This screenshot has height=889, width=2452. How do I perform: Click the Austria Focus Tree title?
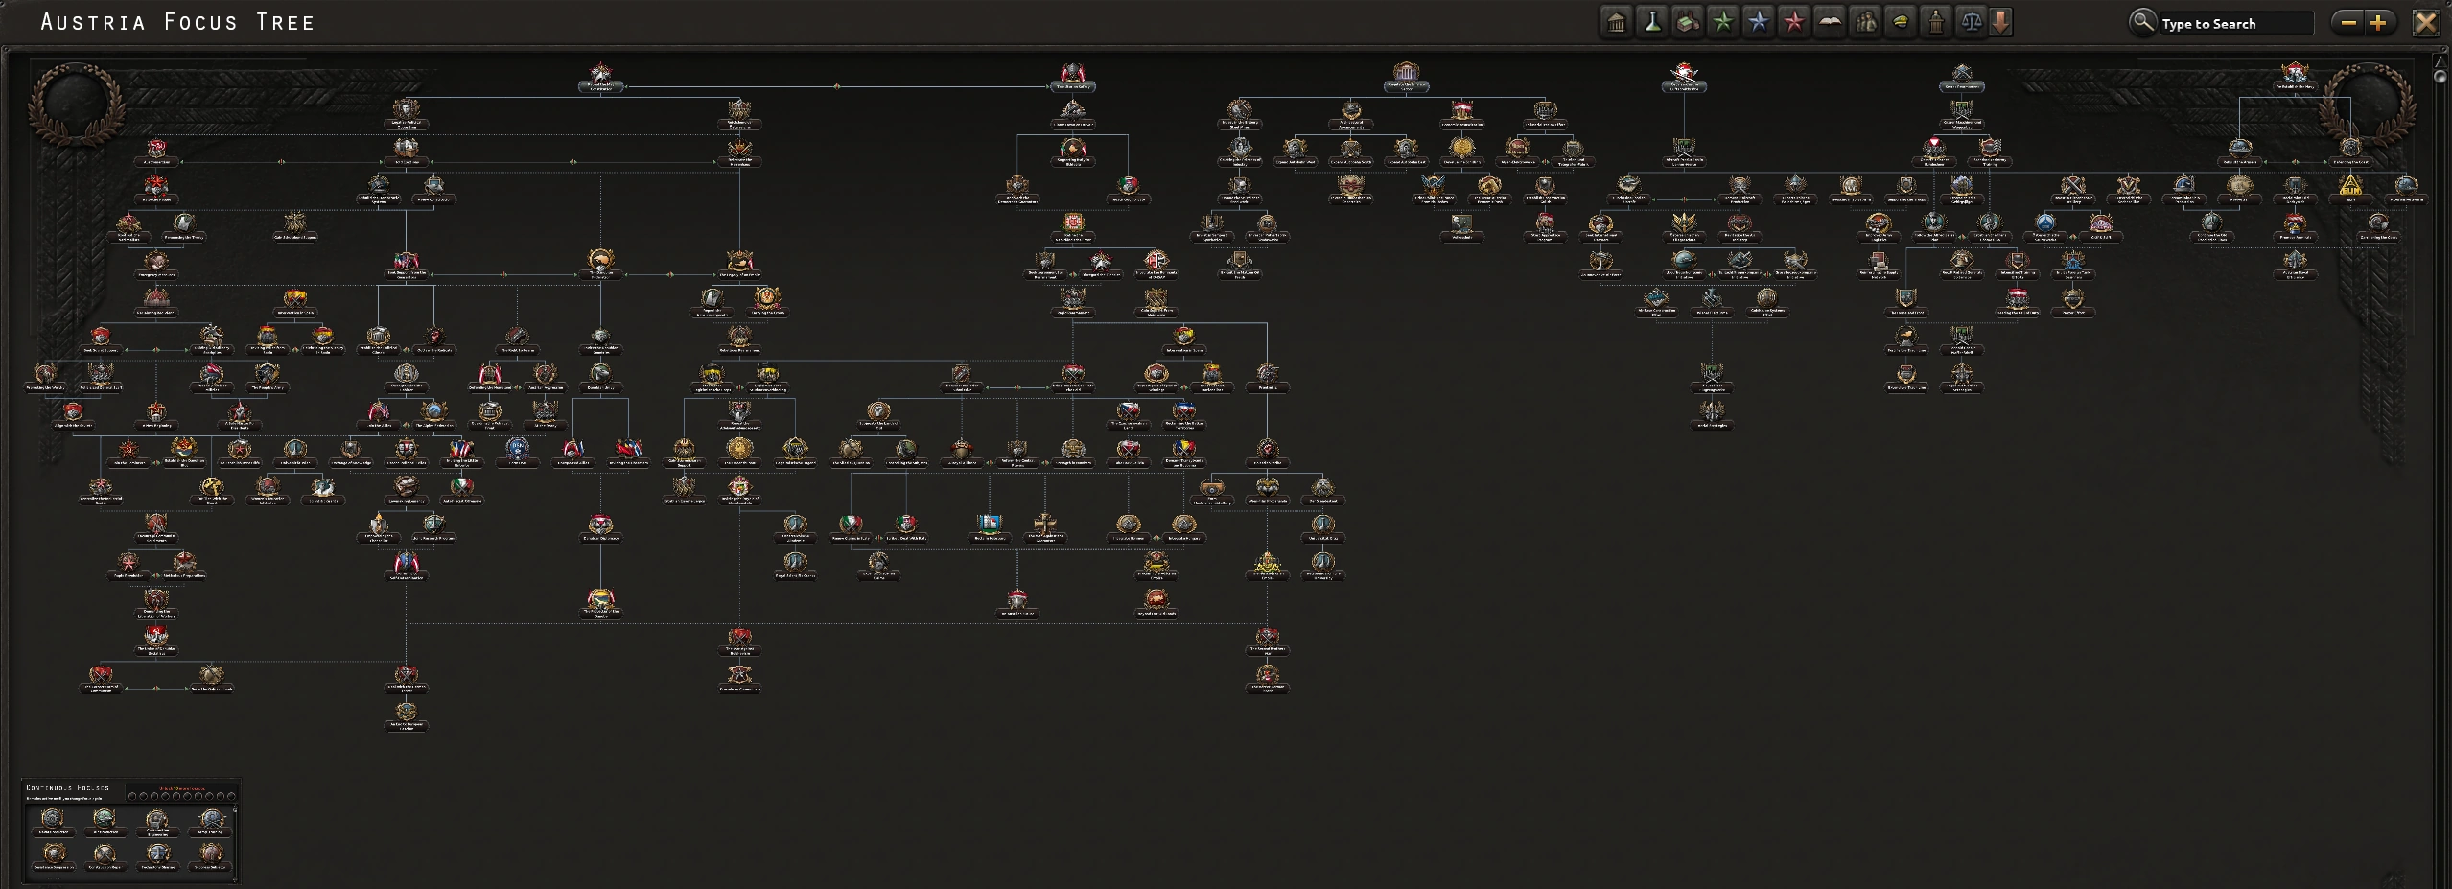178,22
